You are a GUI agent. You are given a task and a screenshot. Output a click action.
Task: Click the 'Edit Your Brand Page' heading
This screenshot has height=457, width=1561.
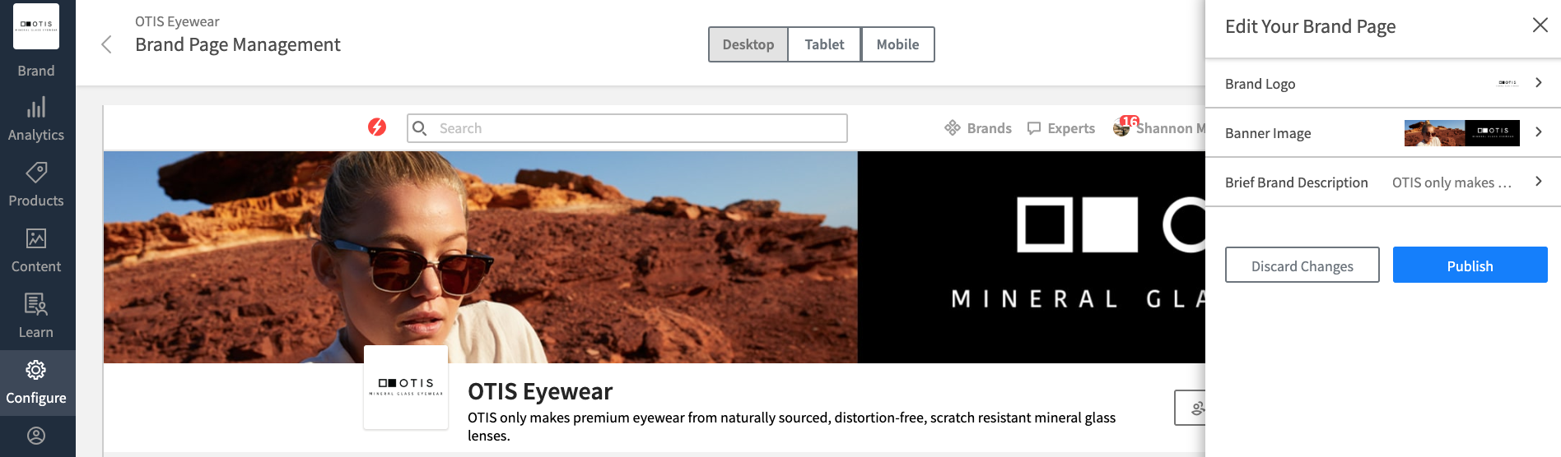point(1311,26)
